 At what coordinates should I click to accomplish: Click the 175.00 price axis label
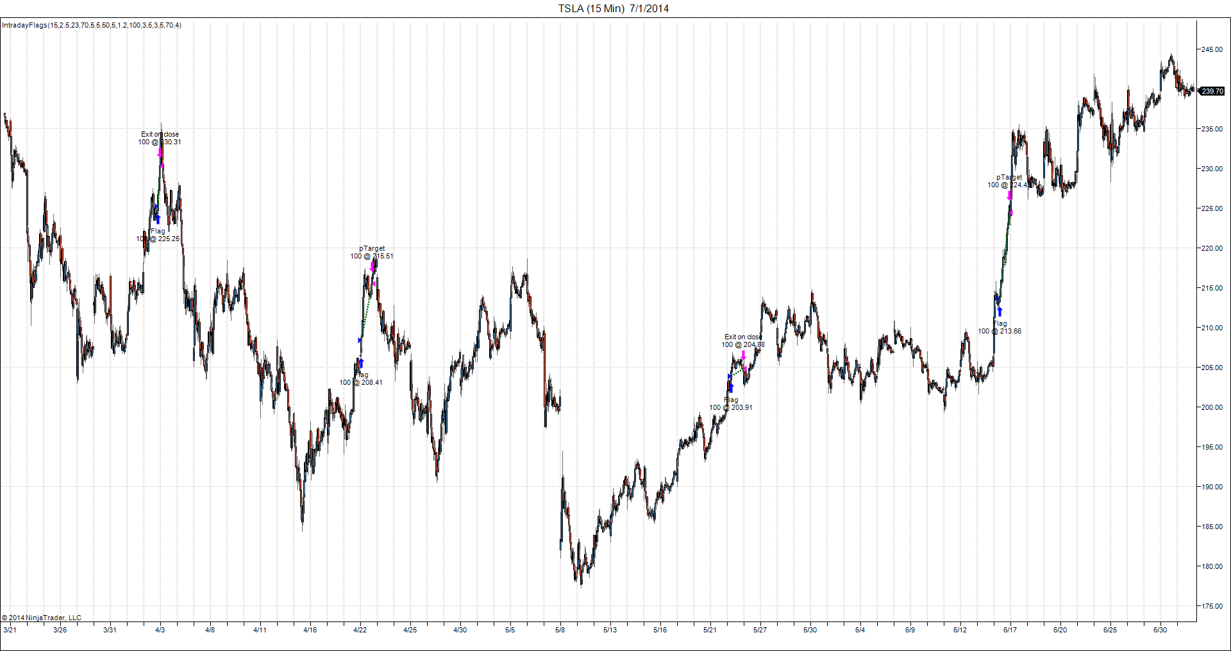1212,606
